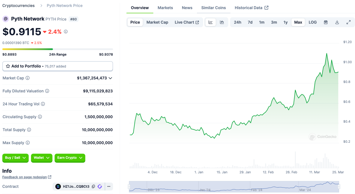The width and height of the screenshot is (355, 194).
Task: Open the Feedback on page redesign link
Action: click(25, 177)
